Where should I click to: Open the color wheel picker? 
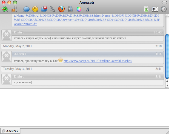pyautogui.click(x=79, y=10)
